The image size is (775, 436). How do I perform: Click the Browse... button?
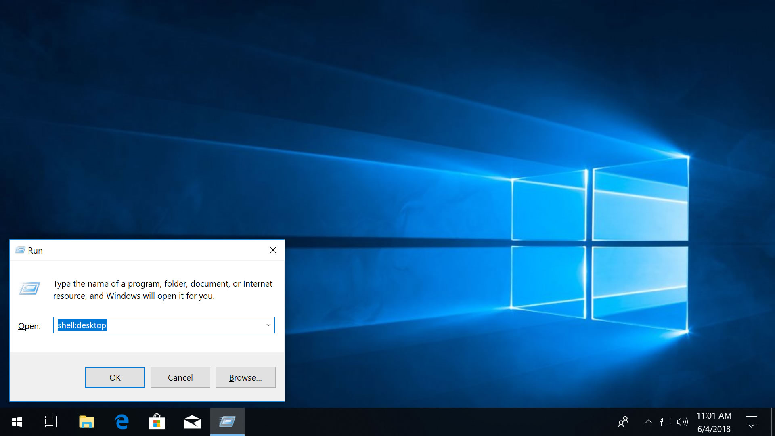(245, 377)
